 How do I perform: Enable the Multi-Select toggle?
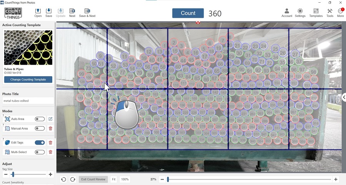[x=40, y=152]
